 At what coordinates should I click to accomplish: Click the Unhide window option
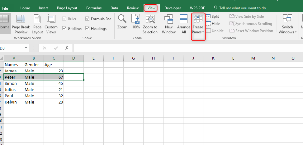tap(215, 31)
